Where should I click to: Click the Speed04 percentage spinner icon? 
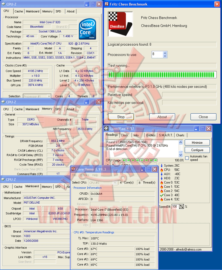(x=182, y=206)
